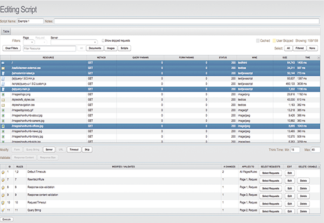Click the rule icon for RewriteUrlRule
The width and height of the screenshot is (324, 223).
[3, 180]
